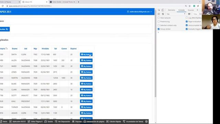Switch to the Sources tab in DevTools
220x124 pixels.
pos(191,10)
